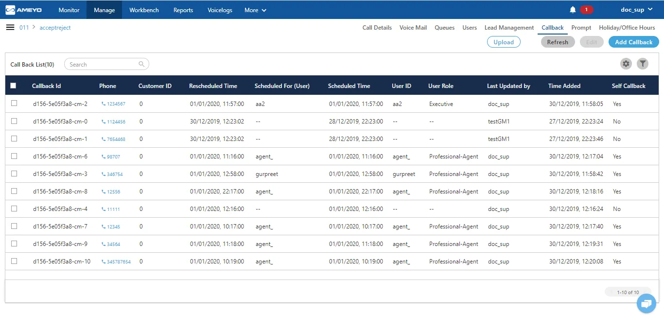Open the hamburger navigation menu

(10, 27)
